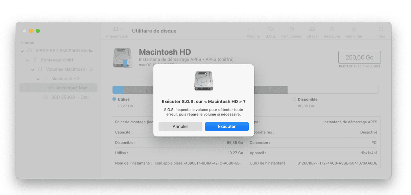Click the Disponible legend circle
Image resolution: width=411 pixels, height=195 pixels.
[294, 99]
